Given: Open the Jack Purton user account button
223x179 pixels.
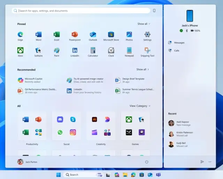Looking at the screenshot, I should 27,162.
